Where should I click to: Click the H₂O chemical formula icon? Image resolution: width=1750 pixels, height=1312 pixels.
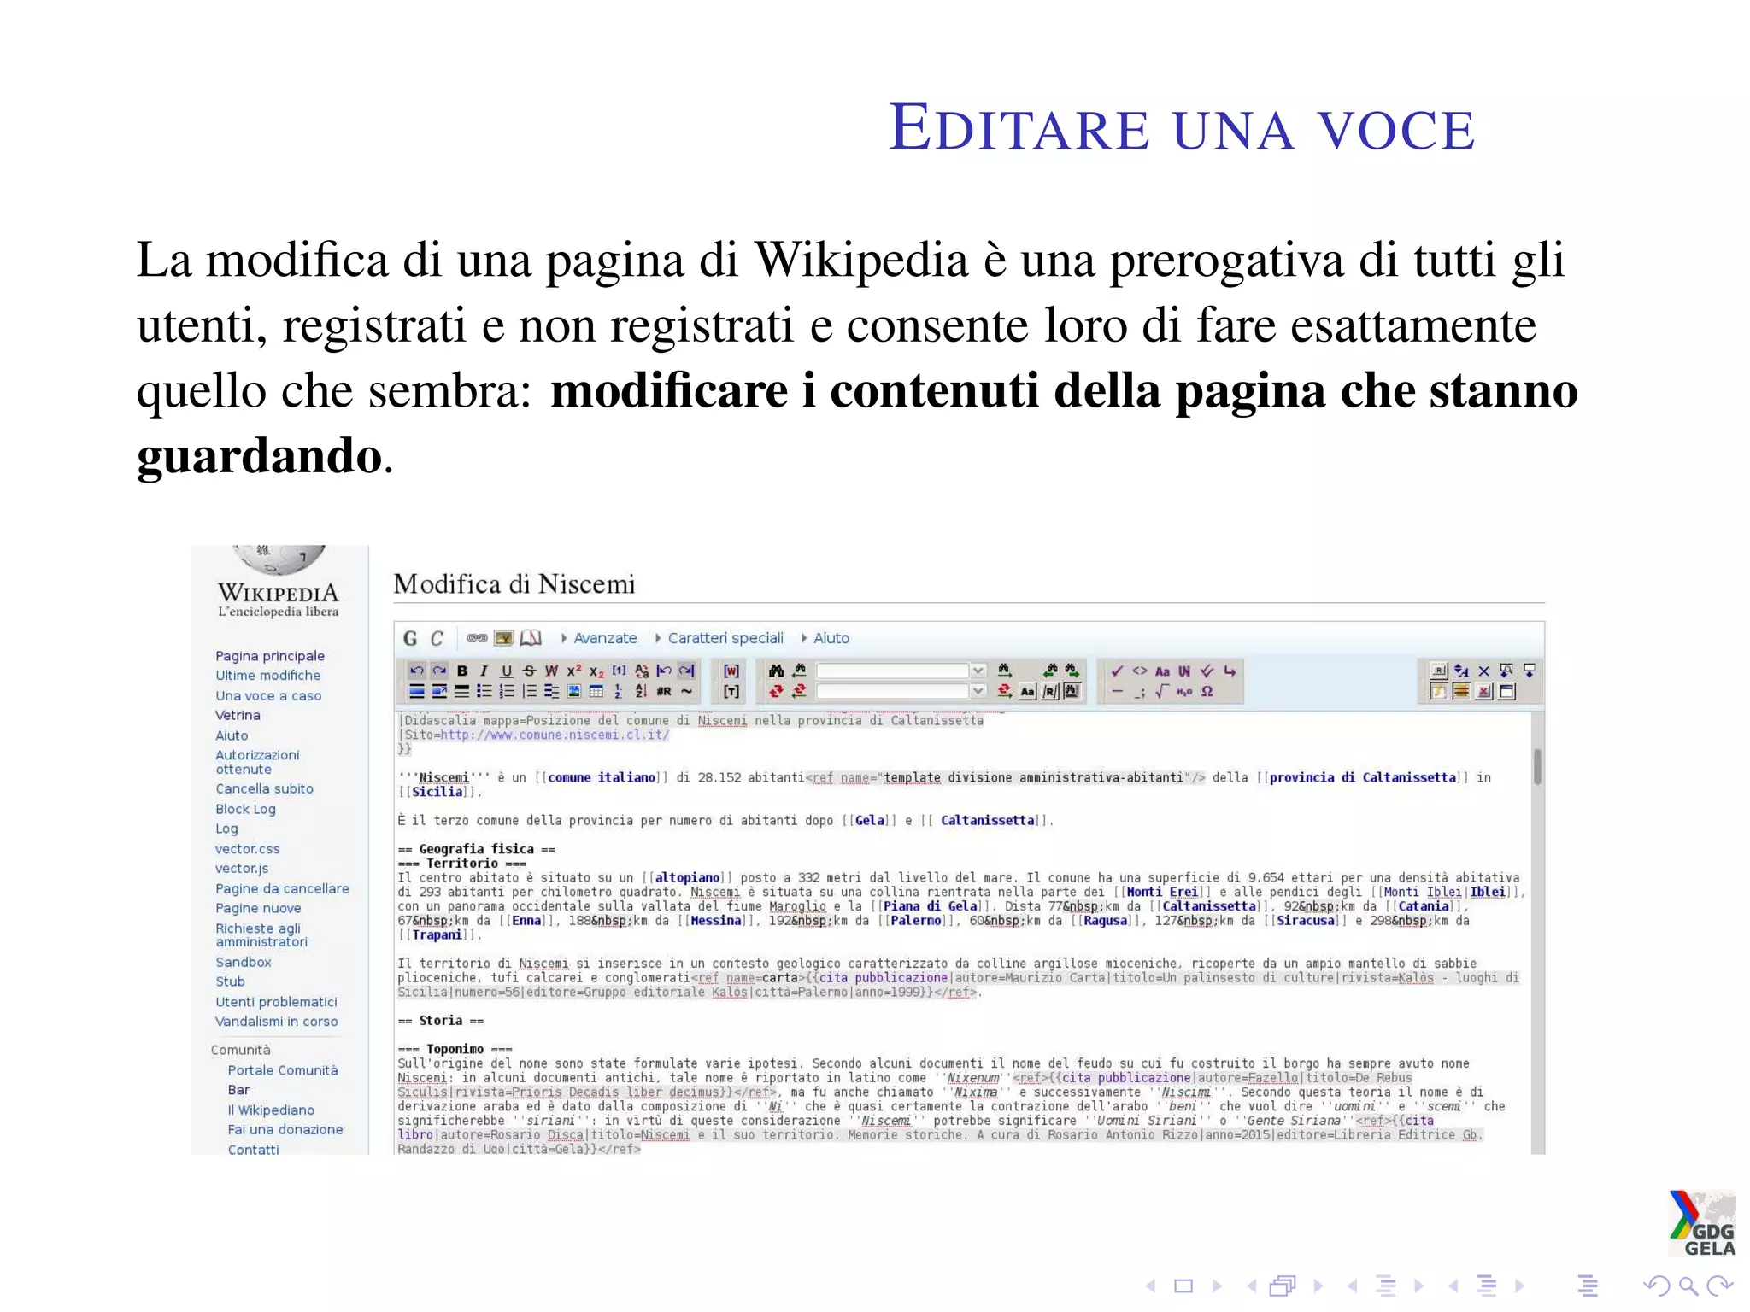1184,692
